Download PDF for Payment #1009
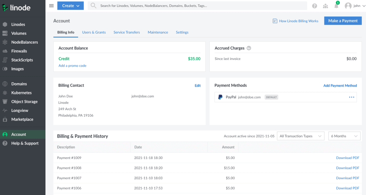366x195 pixels. [x=347, y=158]
